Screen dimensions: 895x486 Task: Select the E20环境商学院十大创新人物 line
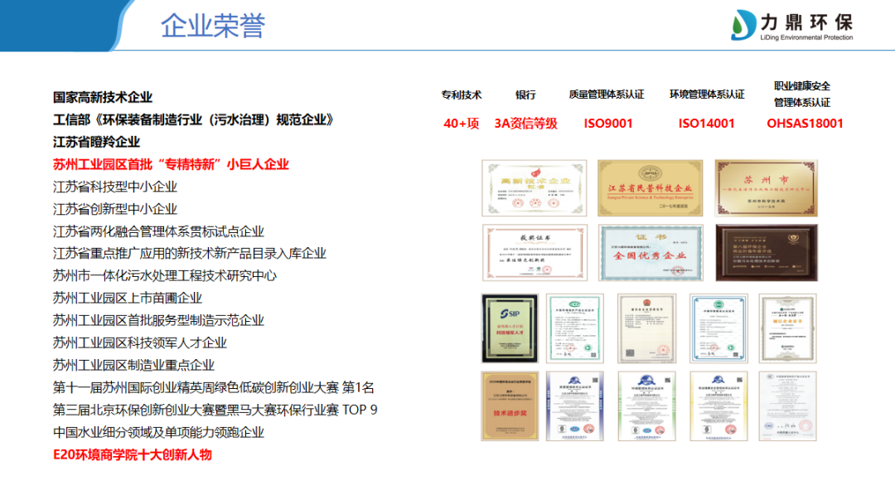click(133, 454)
